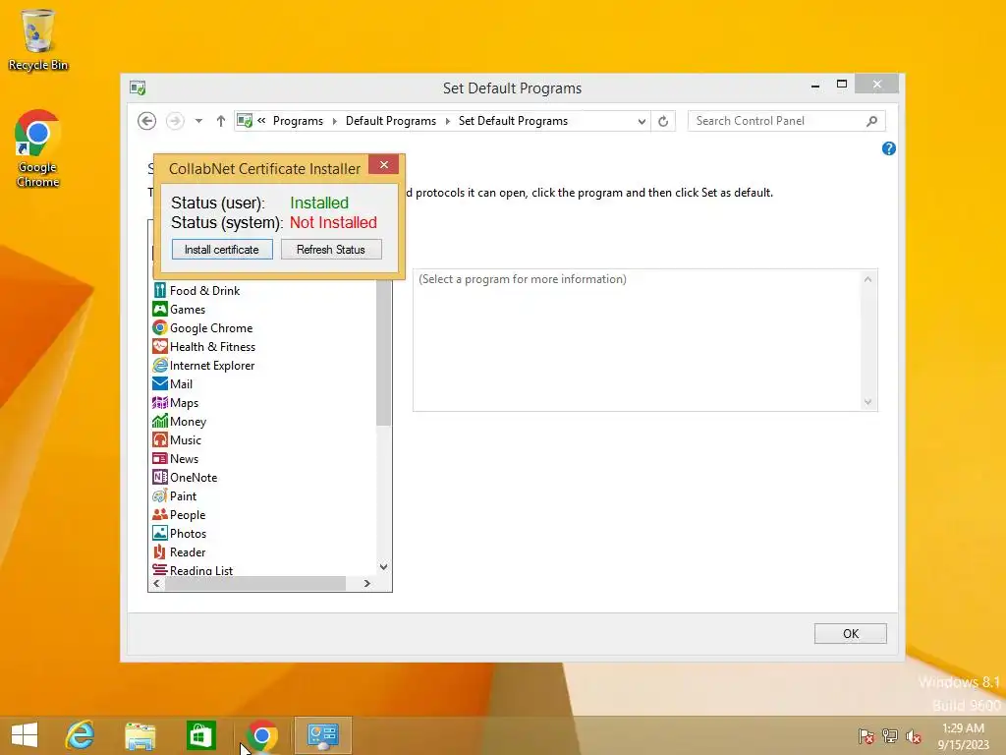
Task: Open the recent locations dropdown arrow
Action: tap(198, 121)
